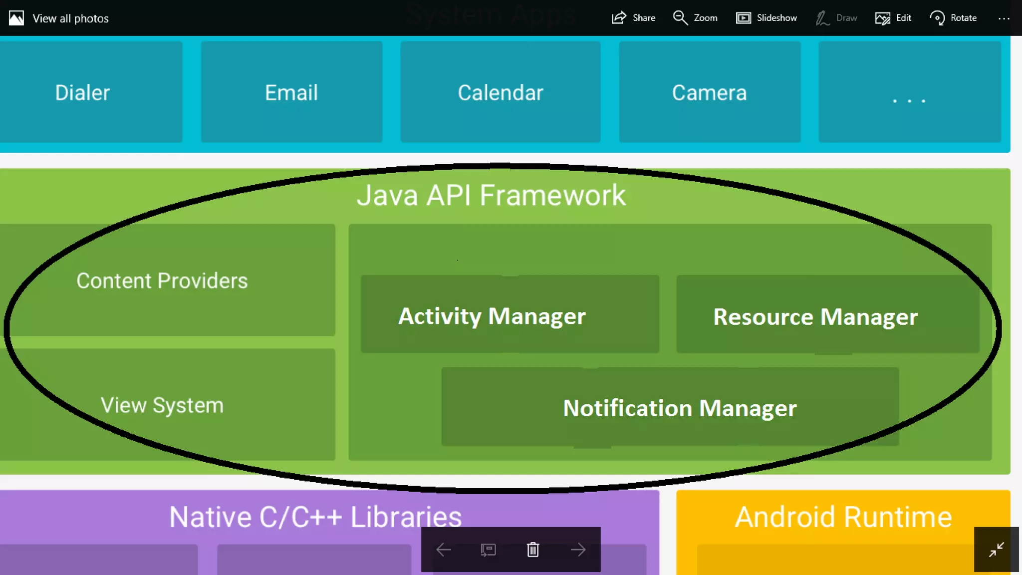Open the three-dot See more menu
The width and height of the screenshot is (1022, 575).
(x=1004, y=18)
